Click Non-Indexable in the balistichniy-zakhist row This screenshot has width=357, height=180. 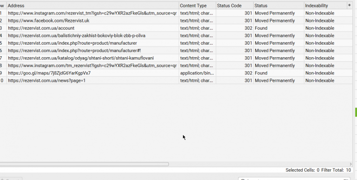[x=328, y=36]
